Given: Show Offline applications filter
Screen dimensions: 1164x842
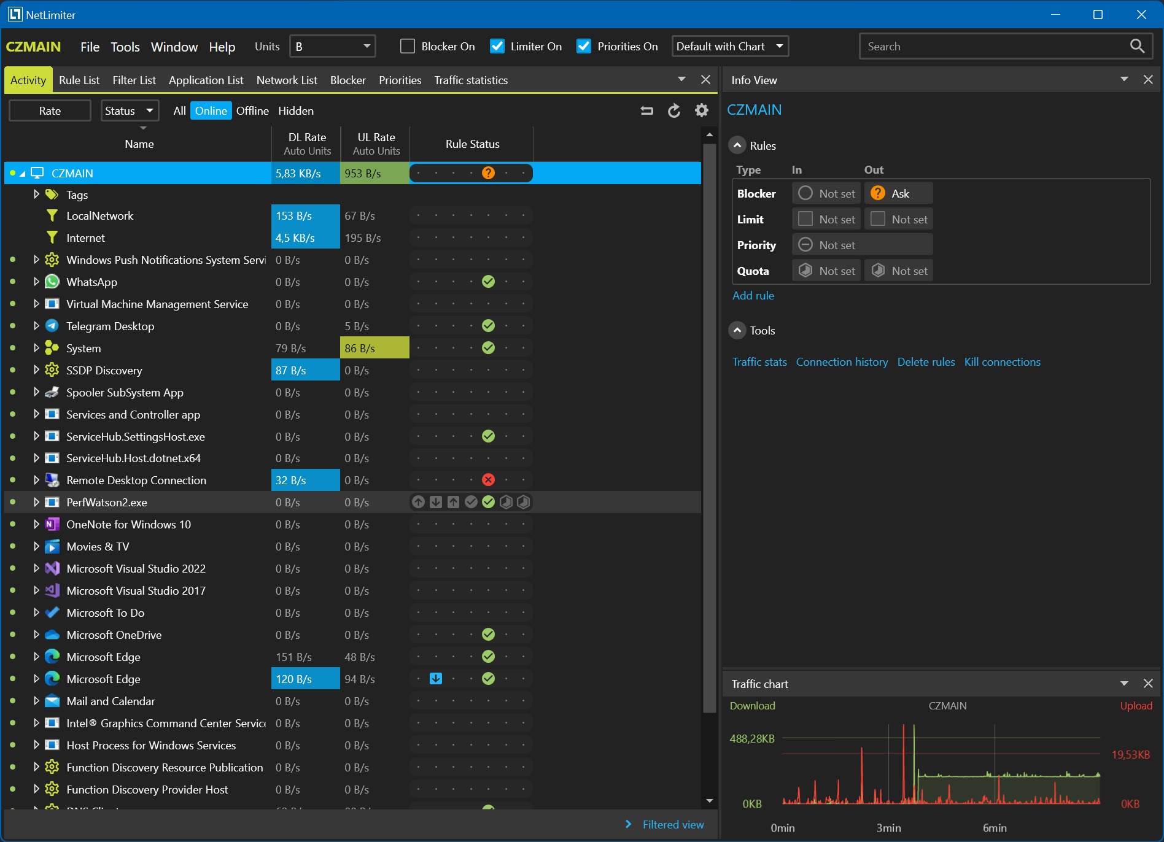Looking at the screenshot, I should [252, 111].
